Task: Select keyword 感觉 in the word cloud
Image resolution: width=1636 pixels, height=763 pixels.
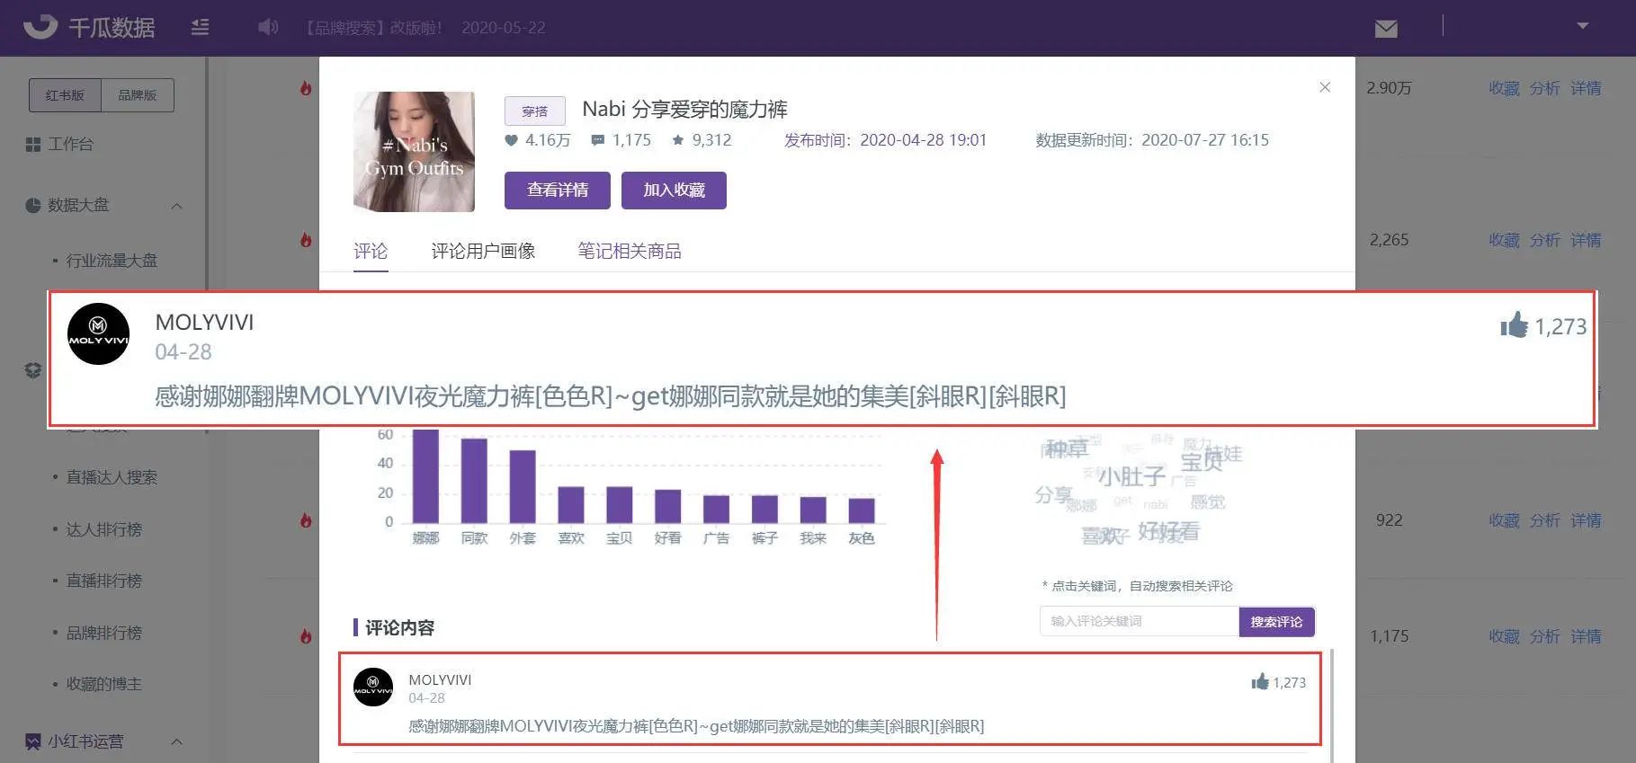Action: click(x=1208, y=502)
